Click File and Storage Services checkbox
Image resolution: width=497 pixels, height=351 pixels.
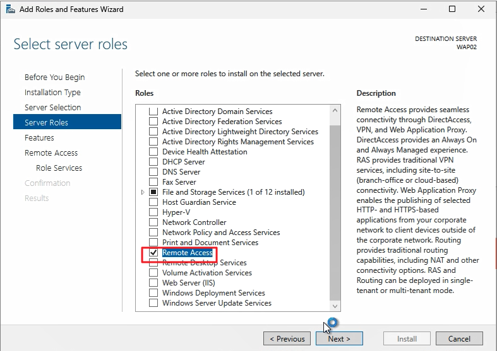153,192
